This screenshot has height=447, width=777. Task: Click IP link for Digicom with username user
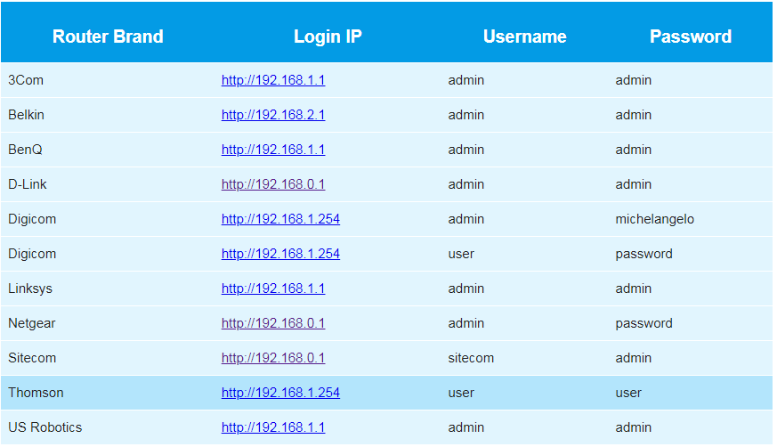tap(280, 254)
